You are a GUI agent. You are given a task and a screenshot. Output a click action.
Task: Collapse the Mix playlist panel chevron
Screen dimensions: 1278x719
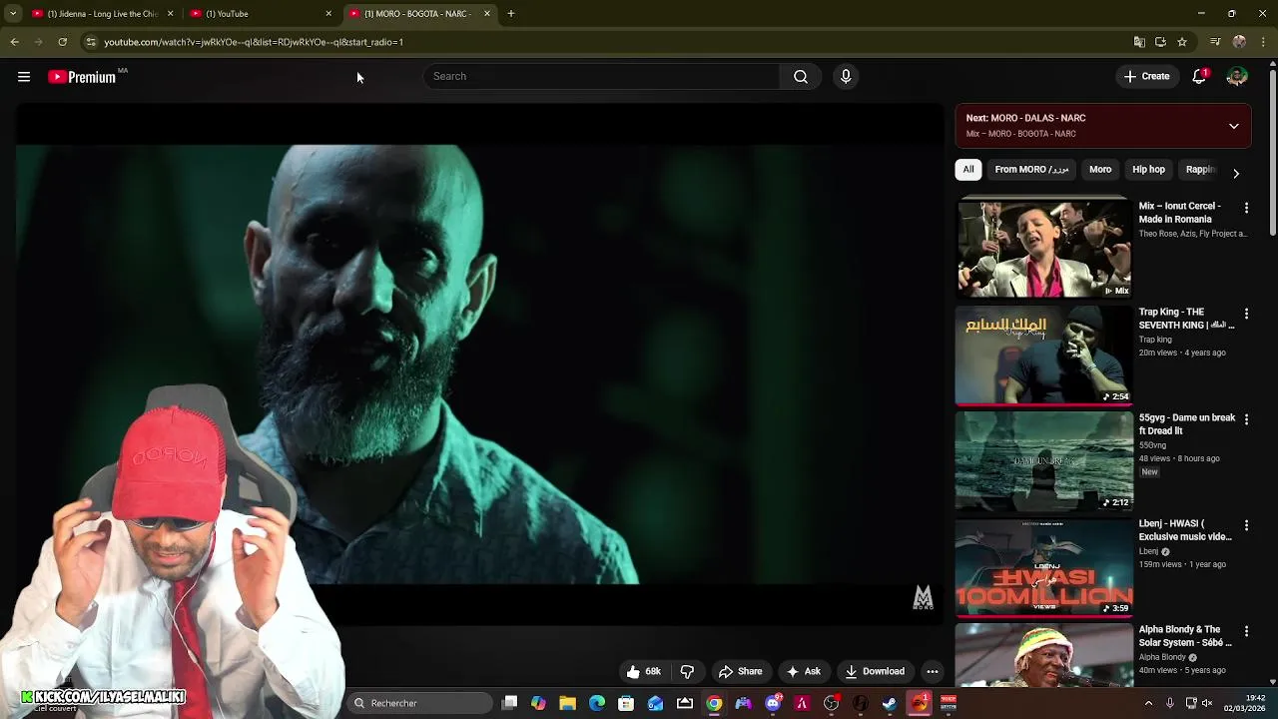(1234, 127)
